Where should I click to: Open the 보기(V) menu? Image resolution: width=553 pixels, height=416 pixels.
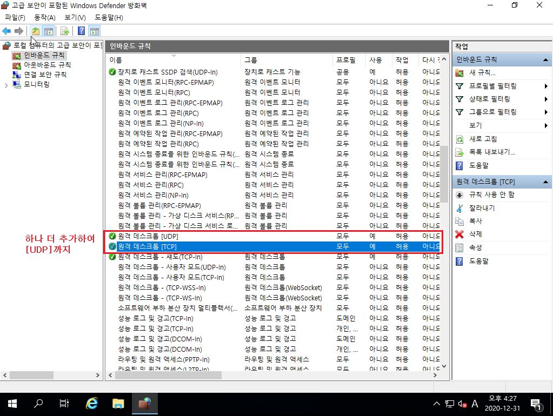tap(75, 17)
